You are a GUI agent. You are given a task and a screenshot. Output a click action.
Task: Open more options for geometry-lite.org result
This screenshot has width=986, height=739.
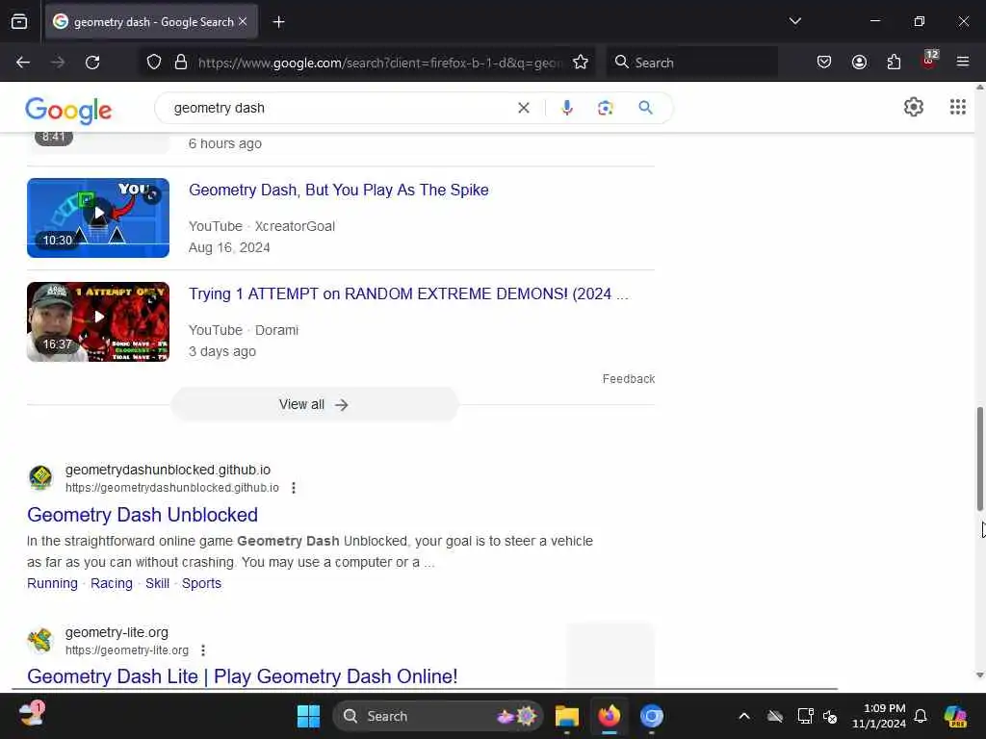(x=203, y=650)
